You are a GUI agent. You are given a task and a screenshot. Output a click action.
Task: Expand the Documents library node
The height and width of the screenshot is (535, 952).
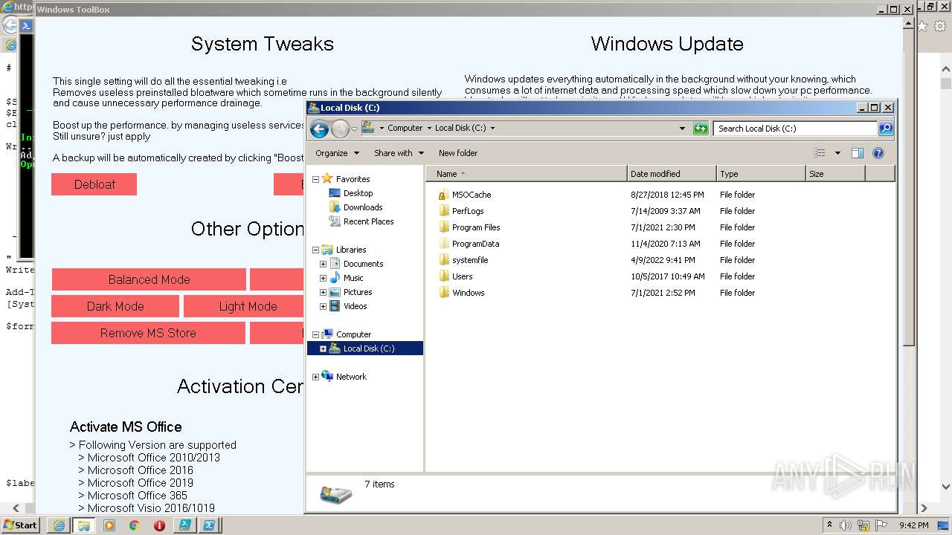[323, 264]
